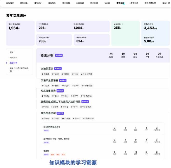Select 绪论 in the chapter sidebar

[x=12, y=52]
